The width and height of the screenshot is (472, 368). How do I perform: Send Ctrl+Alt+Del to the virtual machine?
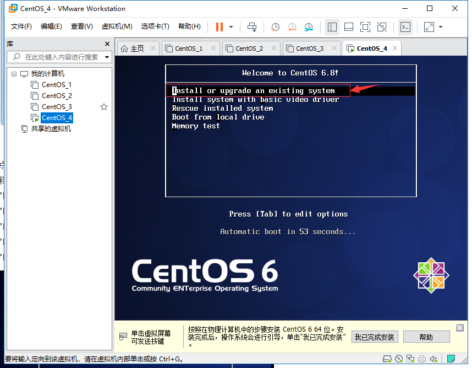pos(252,27)
